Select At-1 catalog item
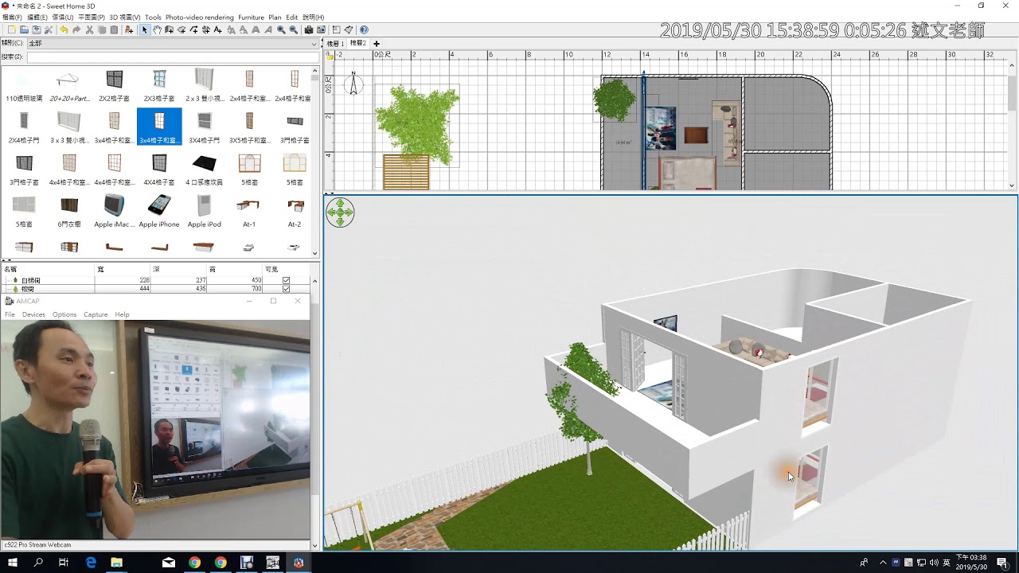The image size is (1019, 573). (249, 211)
